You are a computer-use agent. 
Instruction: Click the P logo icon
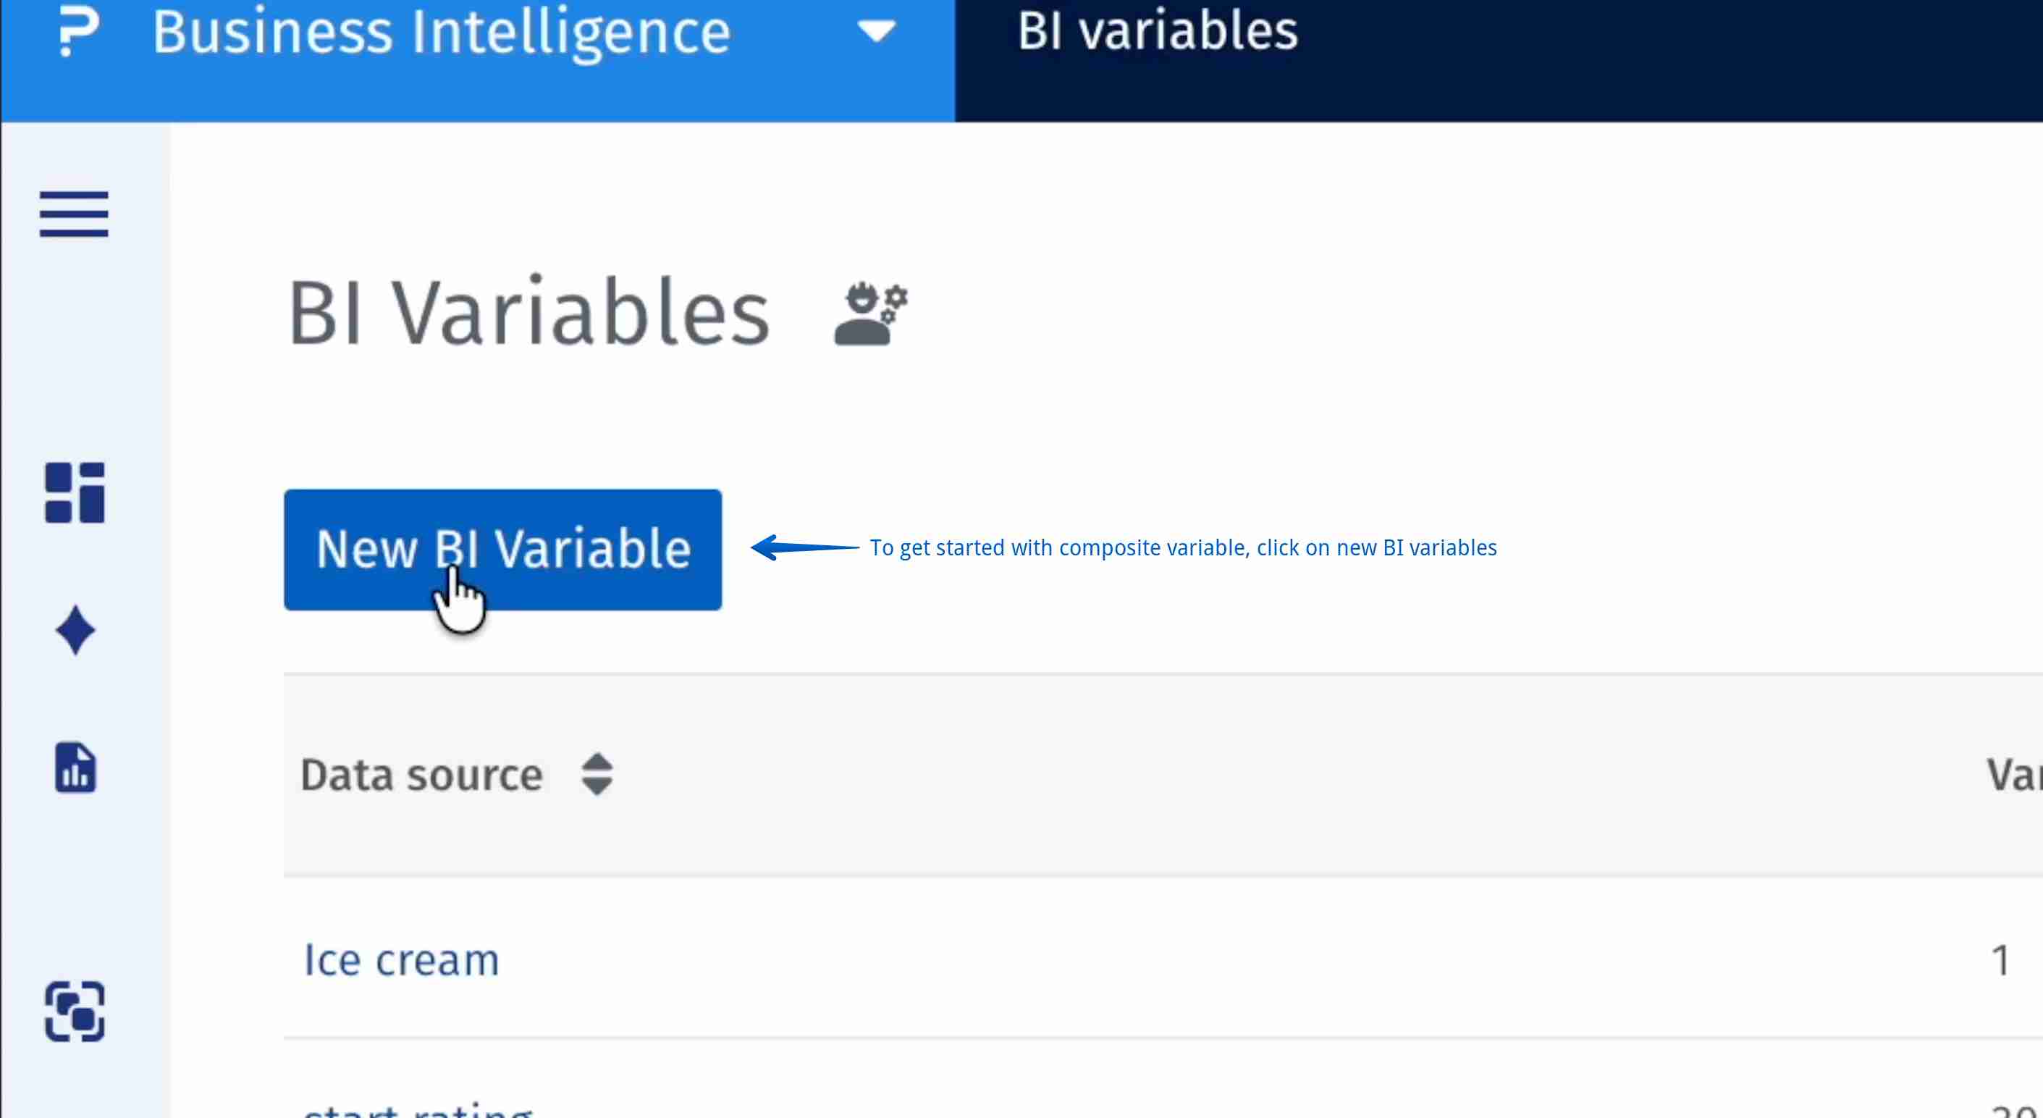(x=80, y=32)
